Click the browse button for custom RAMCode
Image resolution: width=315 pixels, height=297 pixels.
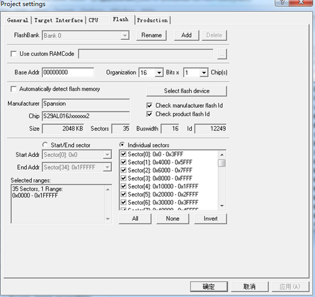[222, 54]
